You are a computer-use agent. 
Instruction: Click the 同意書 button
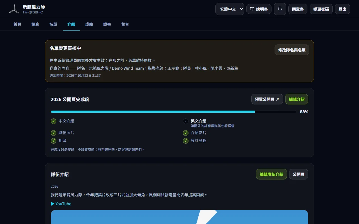pyautogui.click(x=298, y=9)
